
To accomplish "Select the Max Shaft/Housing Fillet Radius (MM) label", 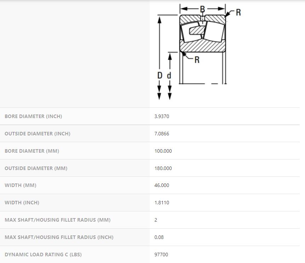I will [58, 220].
